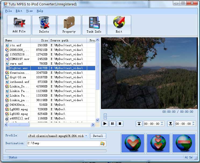Increase the start time with up arrow
The height and width of the screenshot is (163, 200).
[x=162, y=122]
